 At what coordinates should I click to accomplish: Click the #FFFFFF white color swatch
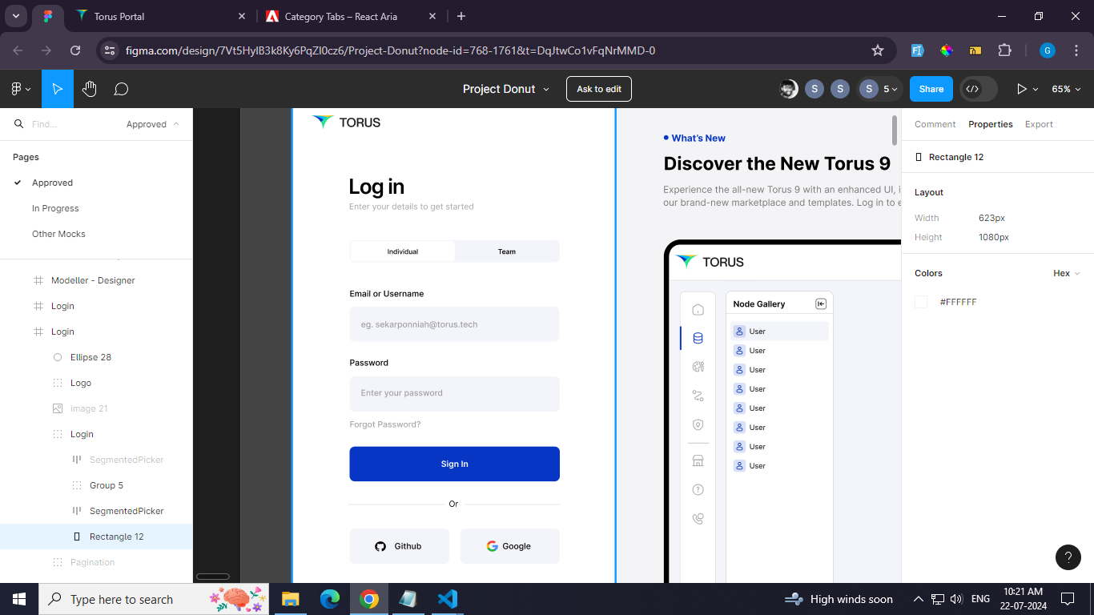(921, 302)
